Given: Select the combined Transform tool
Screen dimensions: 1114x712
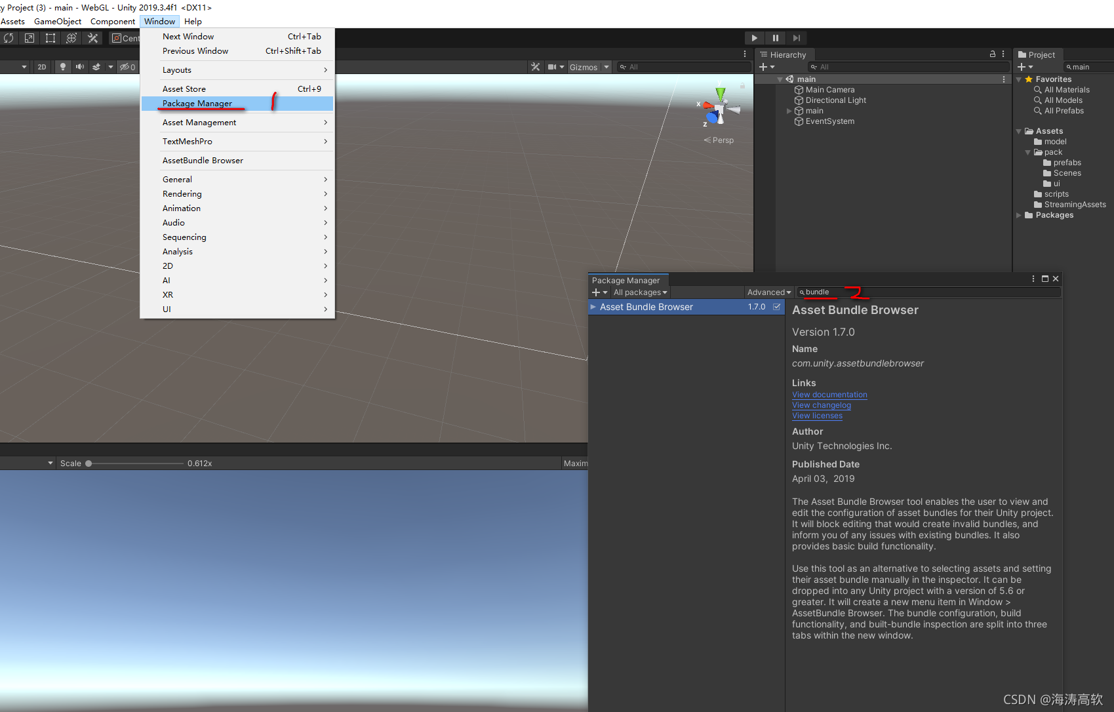Looking at the screenshot, I should [x=71, y=38].
